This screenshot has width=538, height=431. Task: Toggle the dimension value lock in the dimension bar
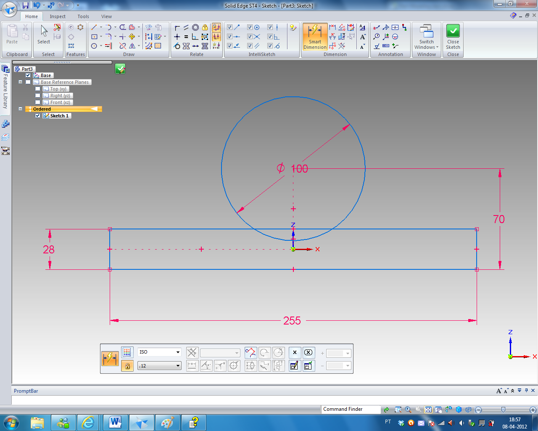click(x=127, y=365)
